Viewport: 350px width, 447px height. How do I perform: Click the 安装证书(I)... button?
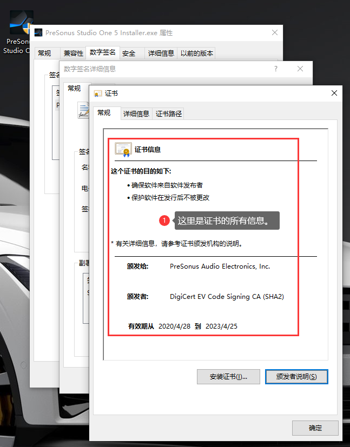coord(228,377)
